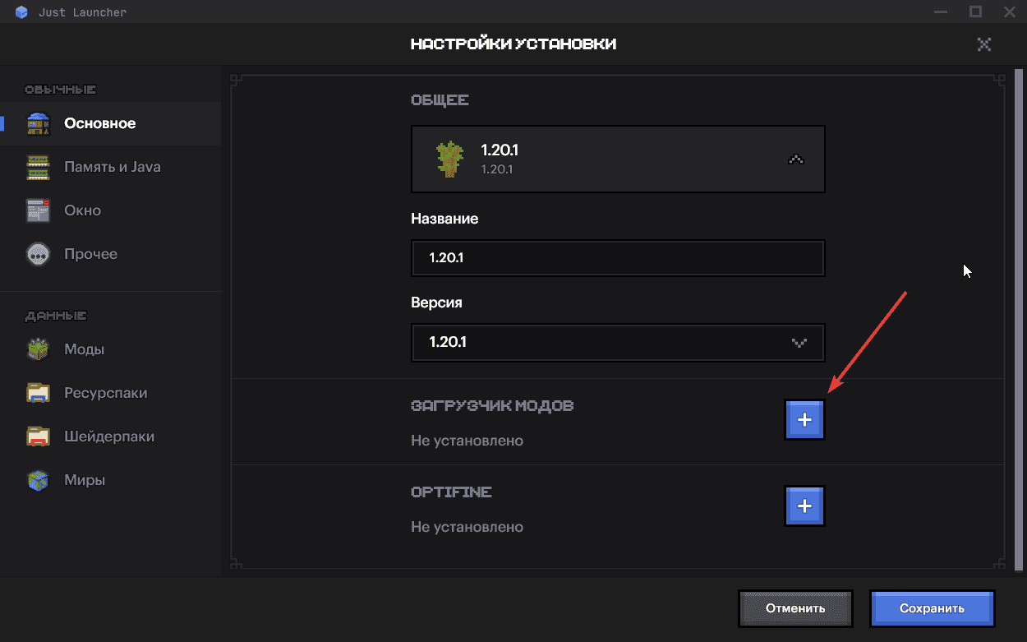Cancel changes with Отменить
1027x642 pixels.
click(795, 608)
